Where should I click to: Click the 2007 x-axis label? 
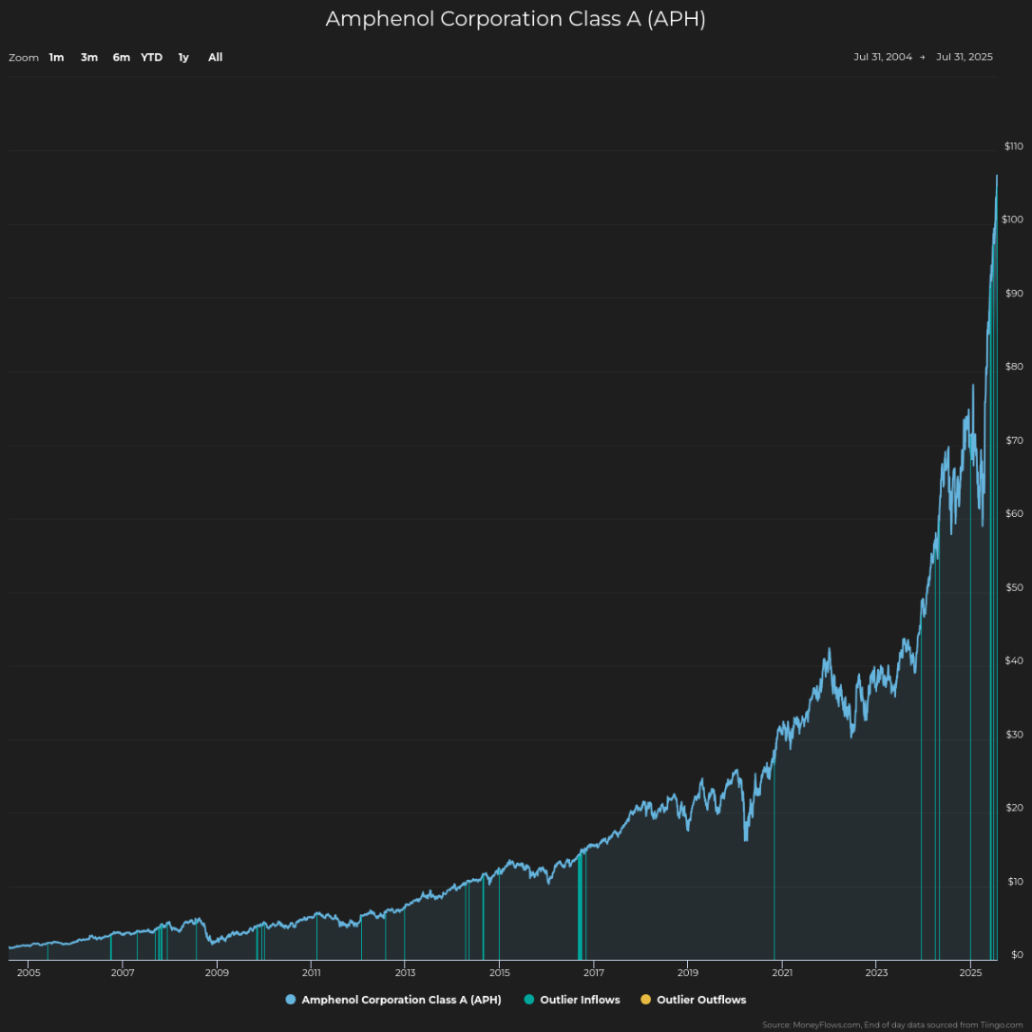coord(123,972)
